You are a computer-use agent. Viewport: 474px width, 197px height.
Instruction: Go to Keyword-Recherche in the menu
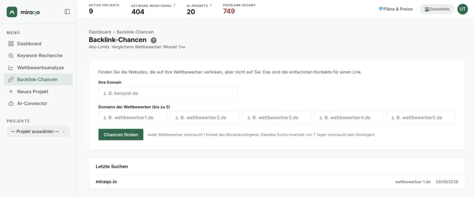39,55
